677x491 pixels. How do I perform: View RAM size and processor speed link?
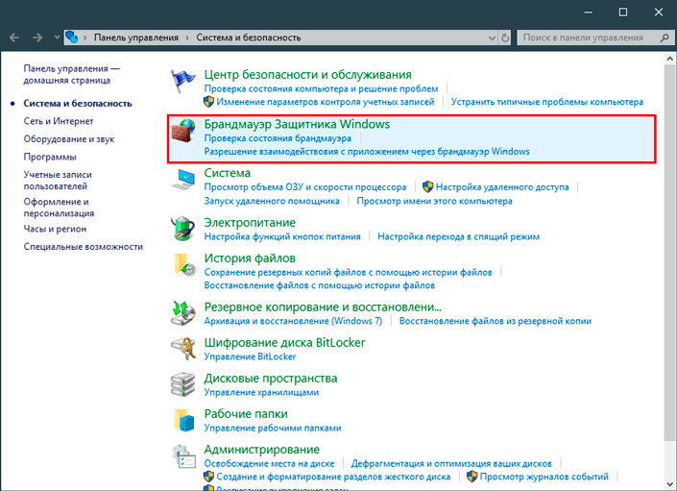click(305, 187)
